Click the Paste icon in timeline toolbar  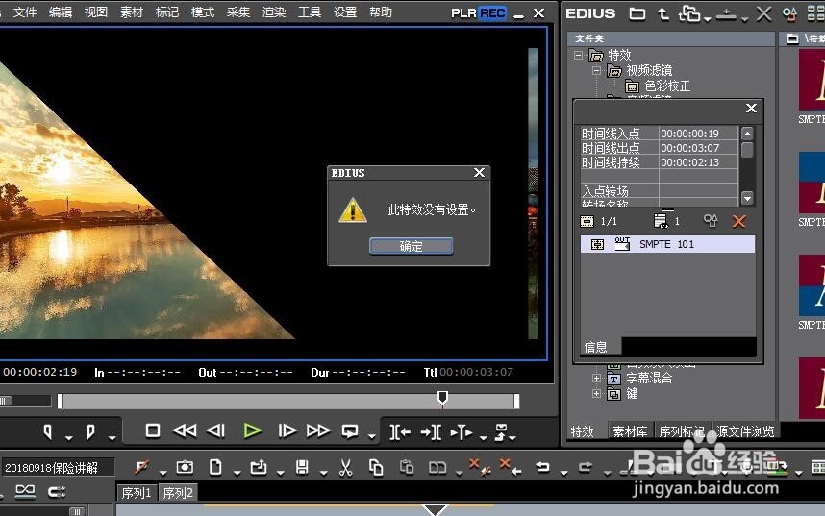pos(407,467)
